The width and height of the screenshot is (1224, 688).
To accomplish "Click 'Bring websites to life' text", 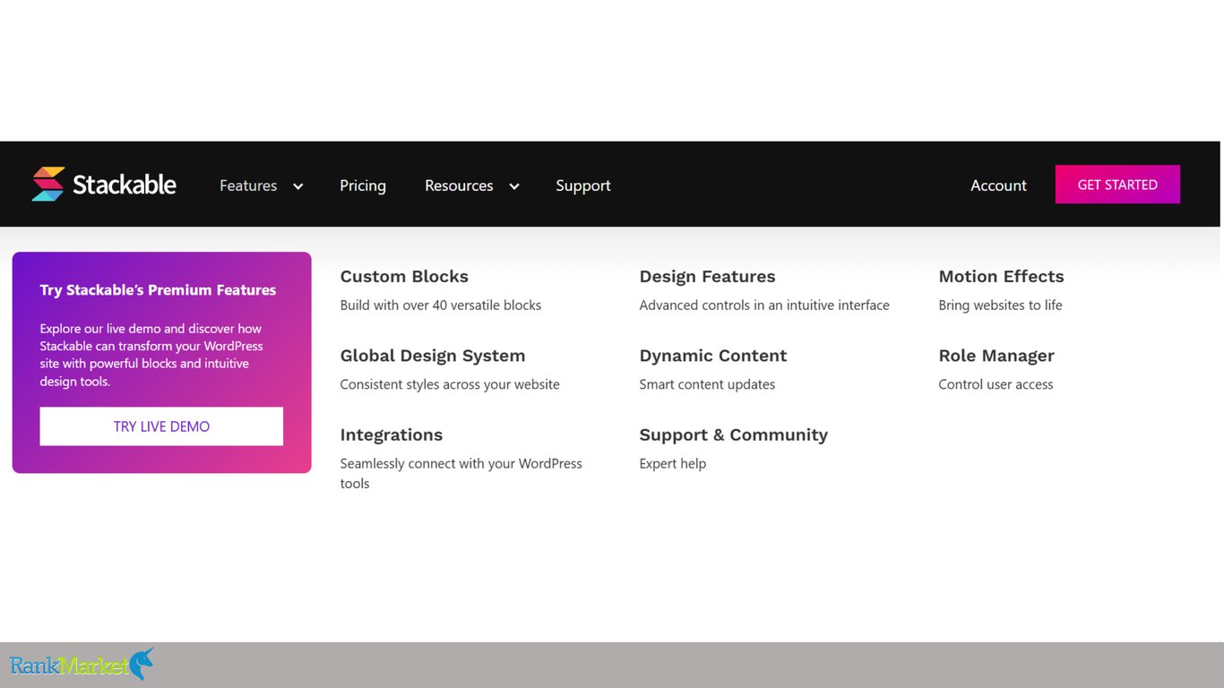I will click(1000, 305).
